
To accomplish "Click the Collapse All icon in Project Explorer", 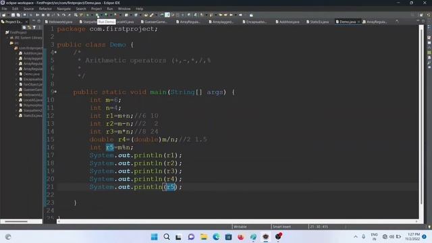I will 24,27.
